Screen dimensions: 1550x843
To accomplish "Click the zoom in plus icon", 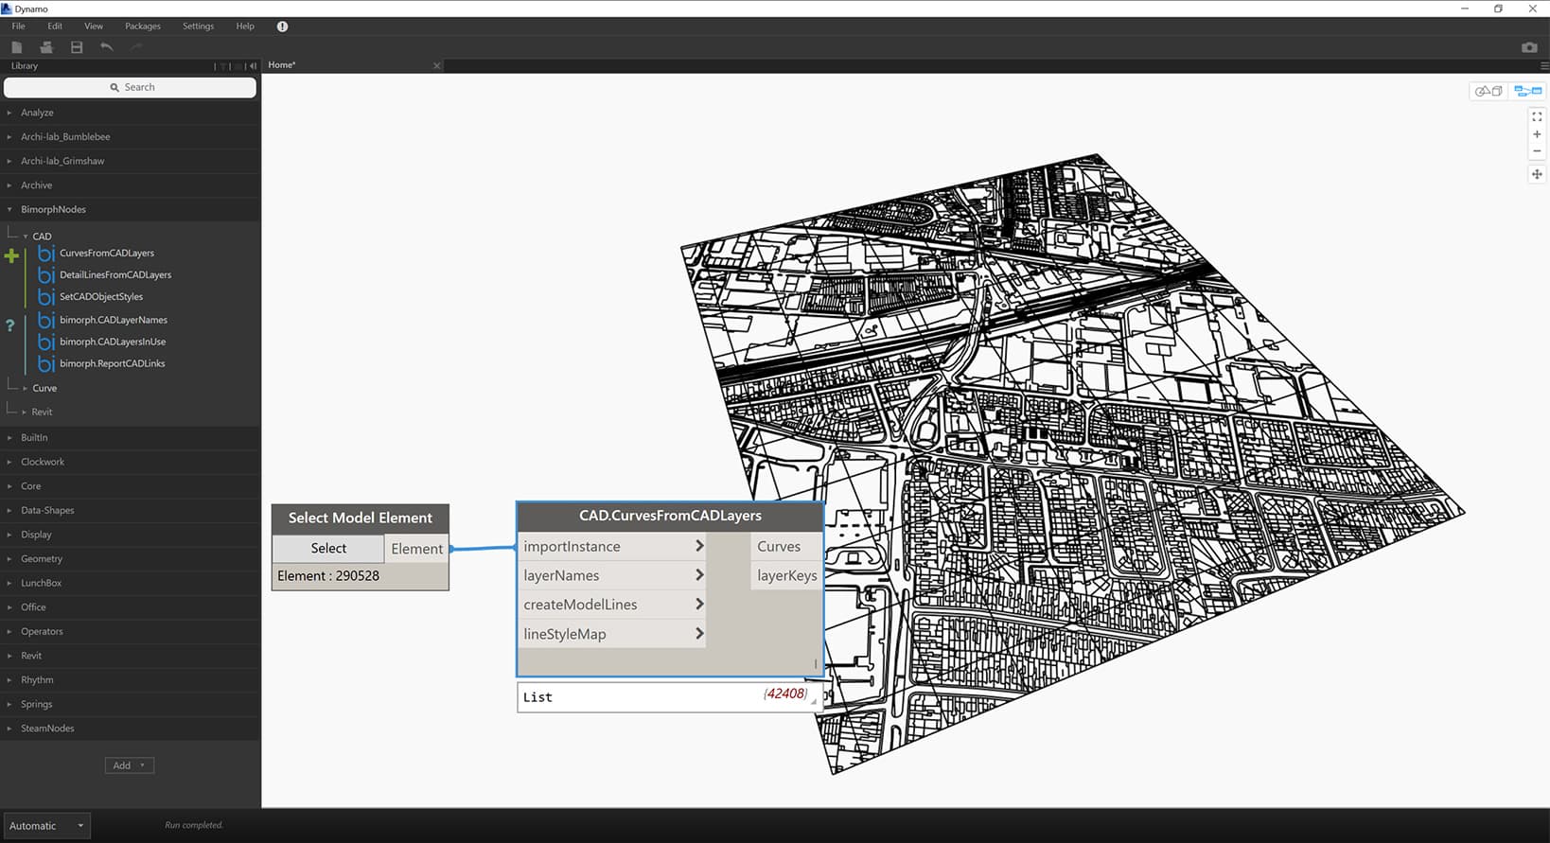I will tap(1537, 134).
